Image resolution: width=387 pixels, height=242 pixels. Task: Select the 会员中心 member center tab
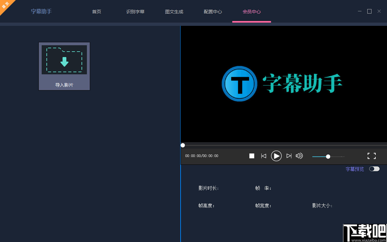[x=252, y=11]
